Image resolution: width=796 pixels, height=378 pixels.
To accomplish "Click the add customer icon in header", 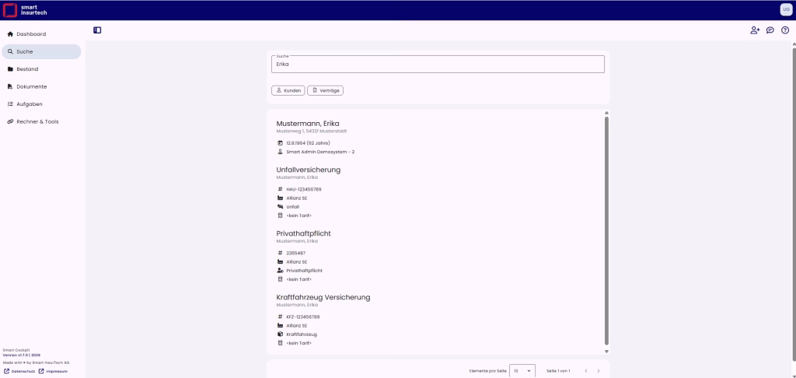I will (x=754, y=30).
